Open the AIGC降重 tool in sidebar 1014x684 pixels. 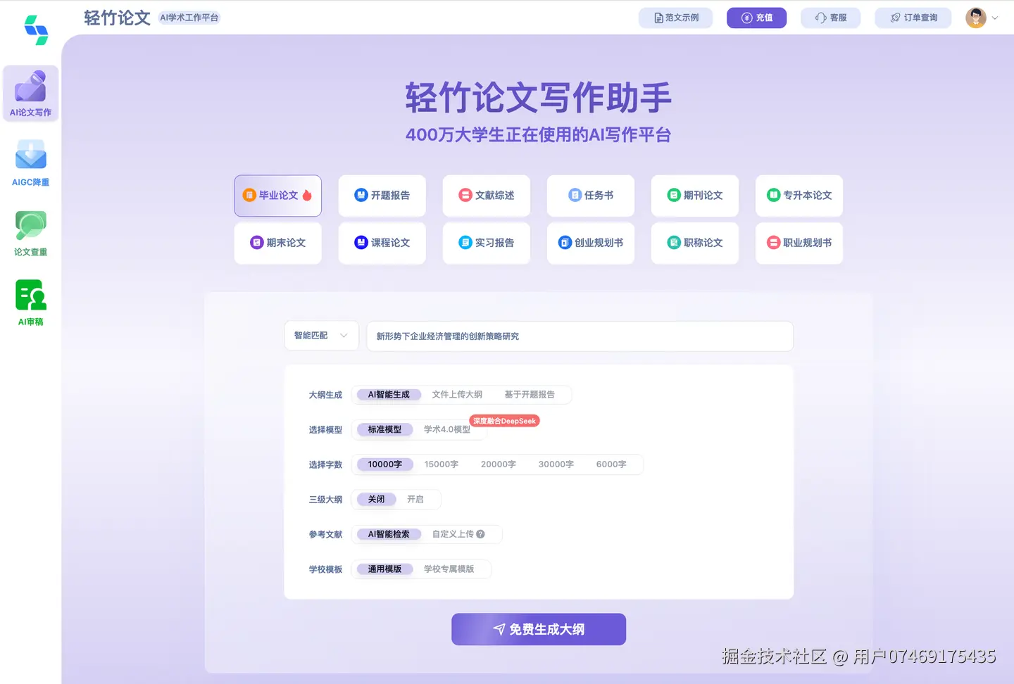pyautogui.click(x=30, y=162)
